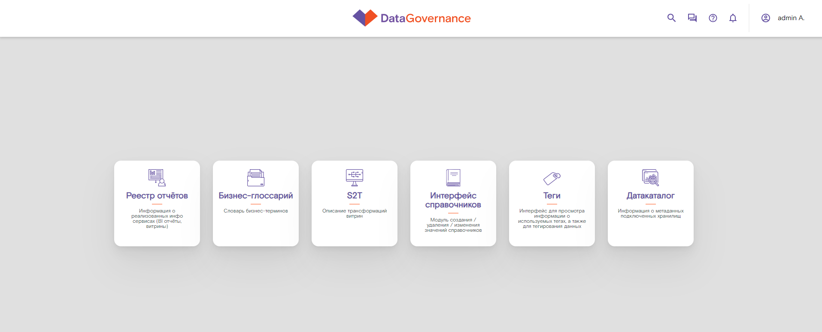Click description starting 'Модуль создания / удаления'
The height and width of the screenshot is (332, 822).
[x=453, y=225]
